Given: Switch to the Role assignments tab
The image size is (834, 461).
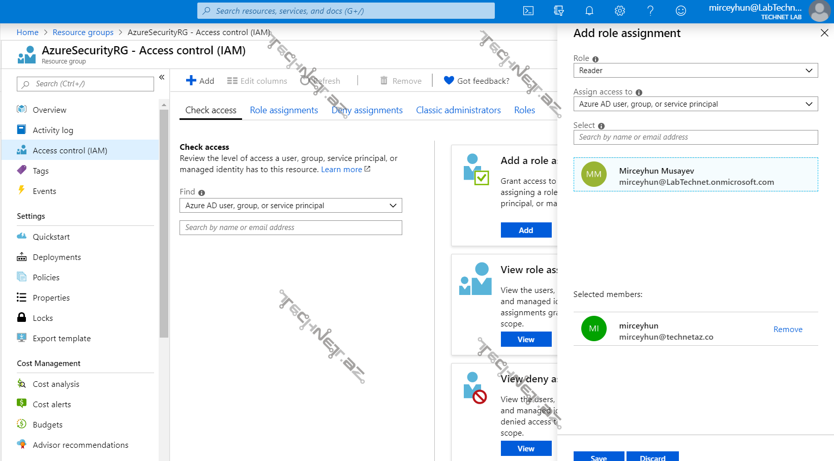Looking at the screenshot, I should pos(284,110).
